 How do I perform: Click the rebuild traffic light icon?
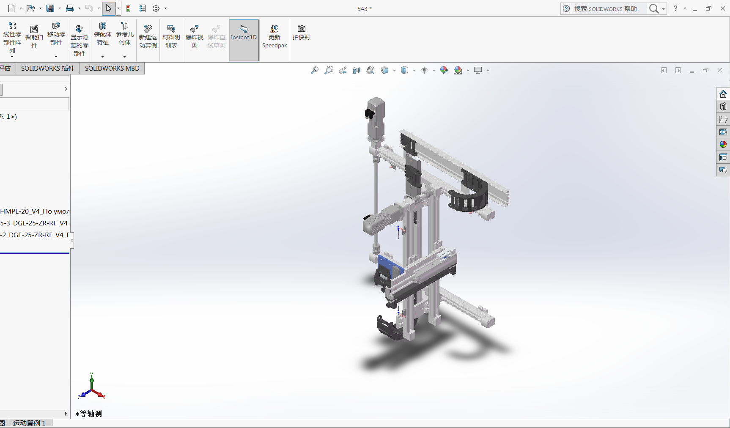tap(128, 8)
